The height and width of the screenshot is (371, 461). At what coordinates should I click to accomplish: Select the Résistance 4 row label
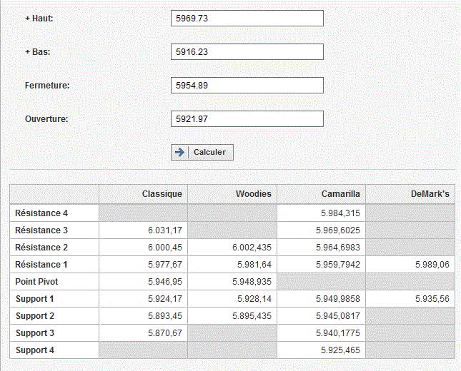[x=42, y=213]
